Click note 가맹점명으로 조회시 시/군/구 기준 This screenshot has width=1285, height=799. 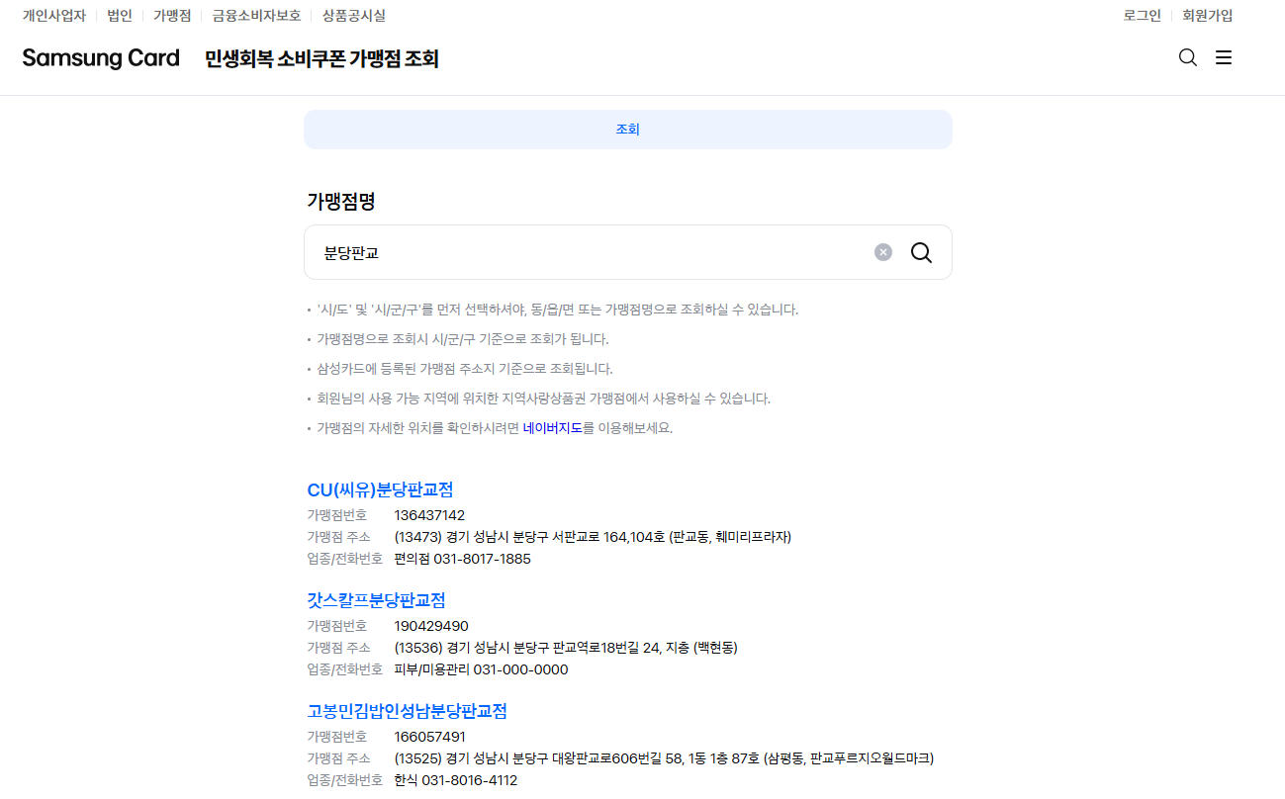[463, 339]
